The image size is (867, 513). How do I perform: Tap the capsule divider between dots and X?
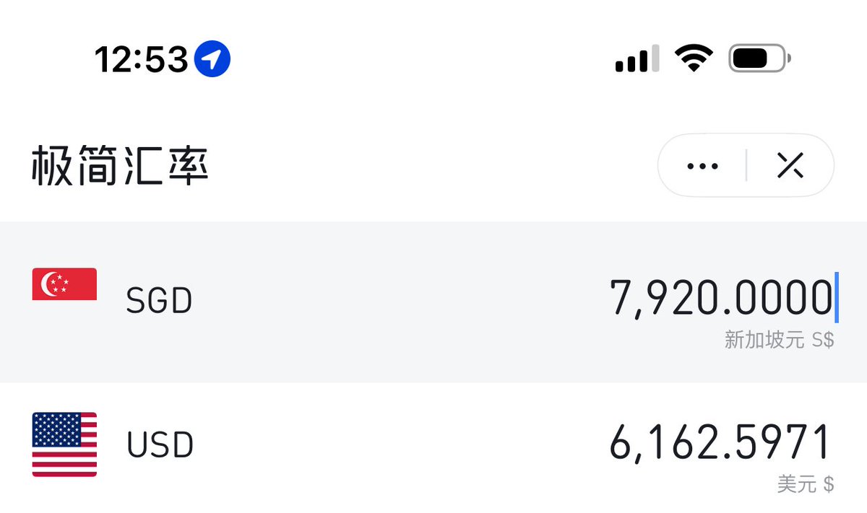click(x=746, y=166)
